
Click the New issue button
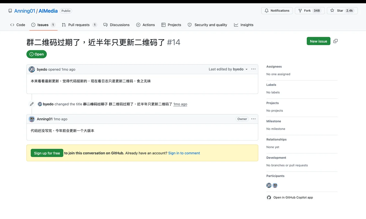pos(318,41)
